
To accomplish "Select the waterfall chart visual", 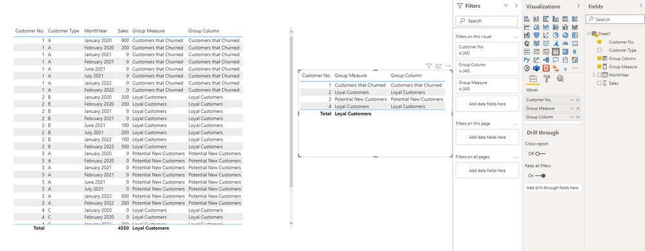I will tap(527, 35).
